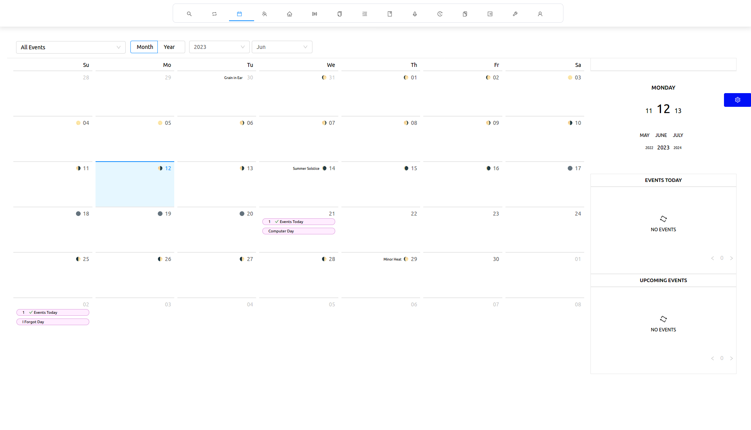The image size is (751, 430).
Task: Open the people/team icon in the toolbar
Action: [264, 14]
